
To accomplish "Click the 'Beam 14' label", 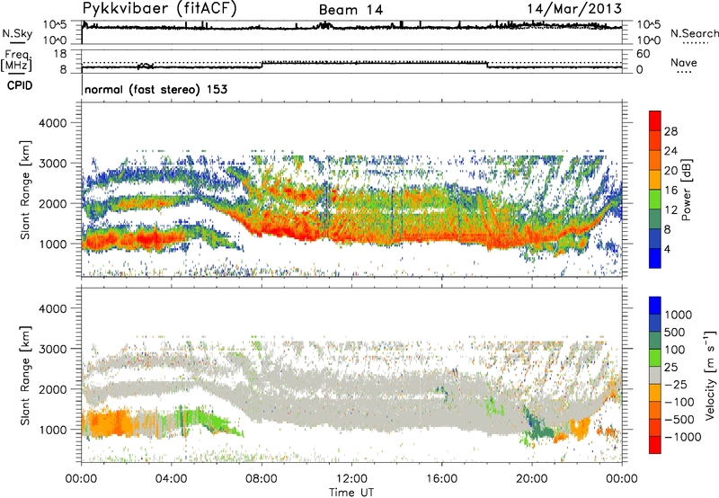I will point(351,10).
